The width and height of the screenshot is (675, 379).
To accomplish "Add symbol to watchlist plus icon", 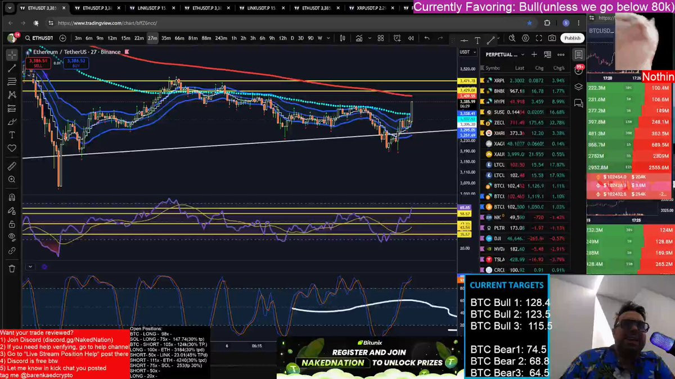I will click(534, 54).
